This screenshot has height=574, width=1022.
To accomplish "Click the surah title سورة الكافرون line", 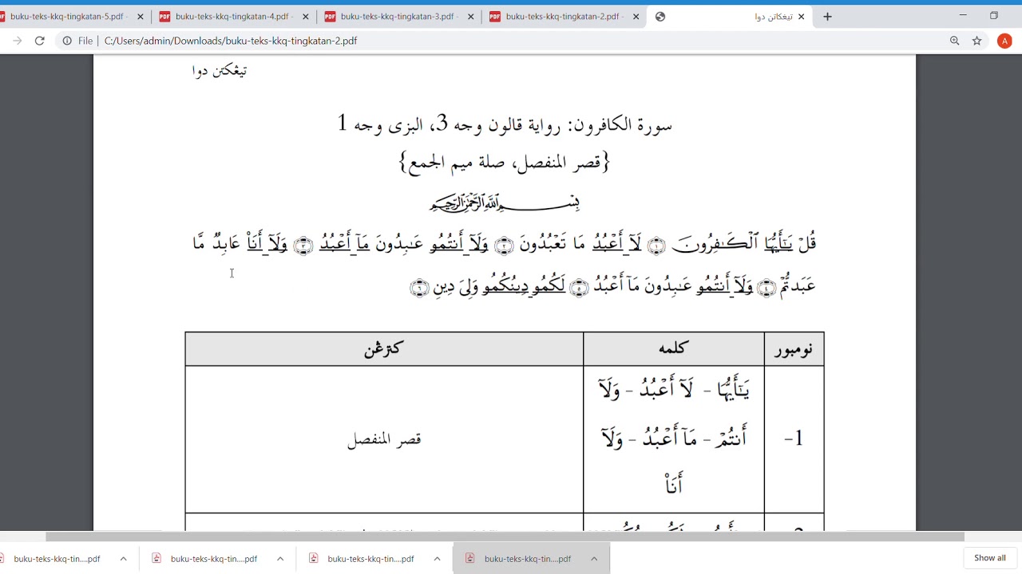I will (x=505, y=124).
